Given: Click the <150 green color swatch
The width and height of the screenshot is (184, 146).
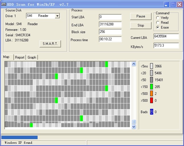Looking at the screenshot, I should [152, 87].
